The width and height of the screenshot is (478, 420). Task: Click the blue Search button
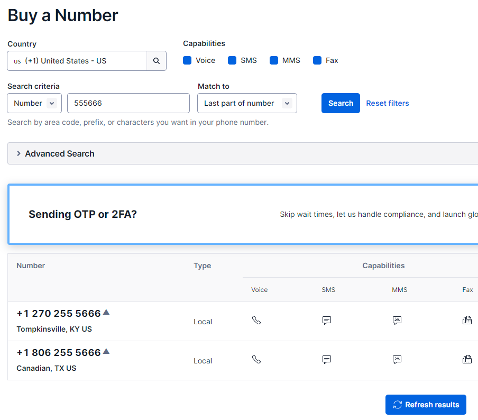(341, 103)
